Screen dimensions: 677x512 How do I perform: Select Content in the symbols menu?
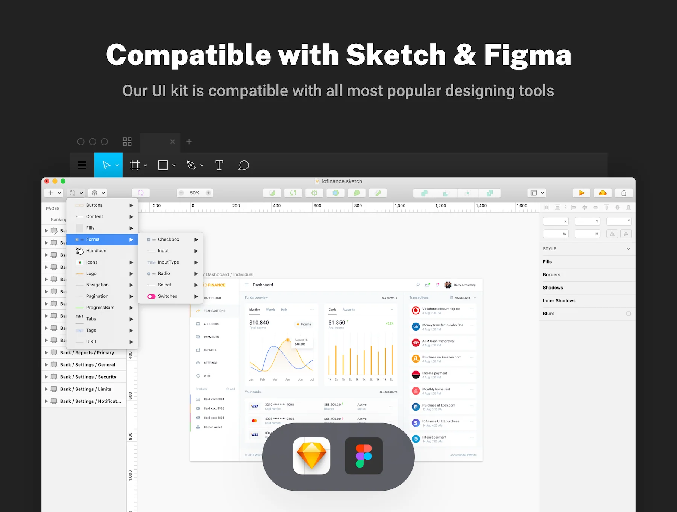coord(102,216)
